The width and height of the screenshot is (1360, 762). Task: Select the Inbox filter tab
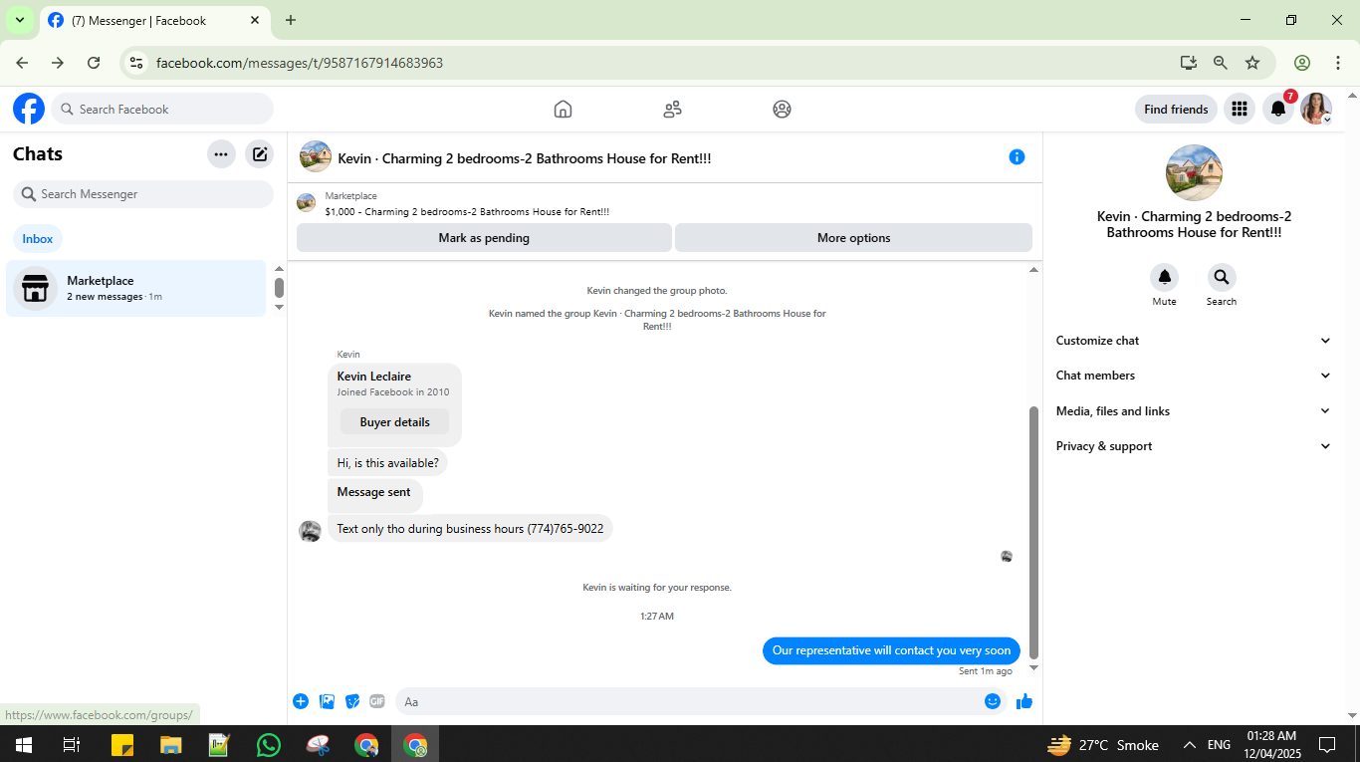pos(38,239)
